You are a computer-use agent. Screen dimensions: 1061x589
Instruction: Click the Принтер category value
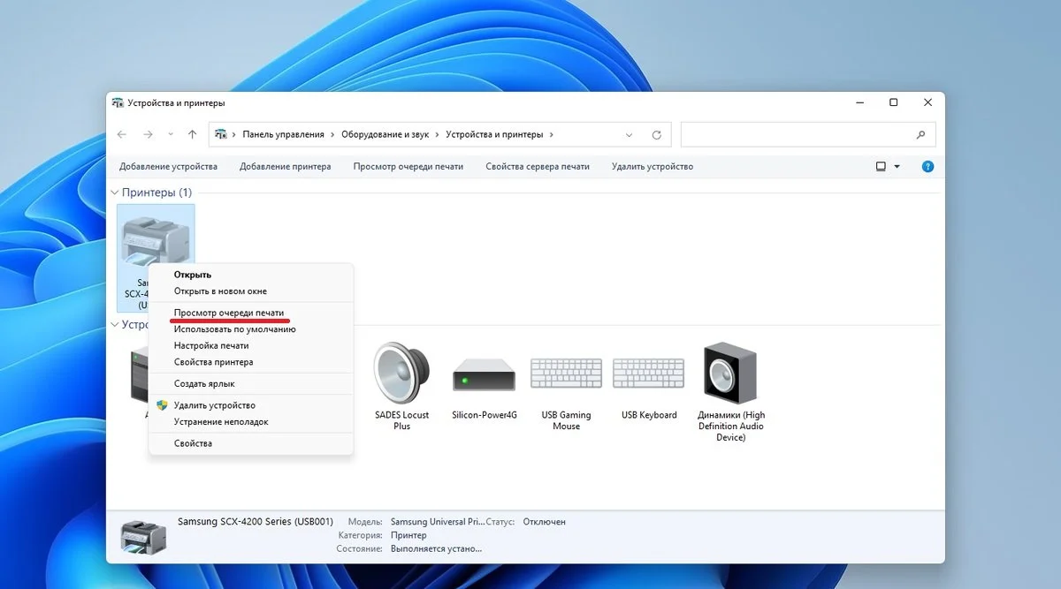(408, 535)
